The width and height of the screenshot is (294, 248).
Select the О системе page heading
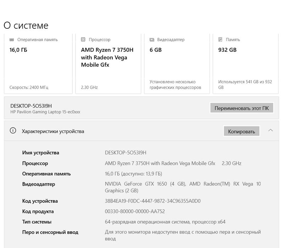[26, 25]
